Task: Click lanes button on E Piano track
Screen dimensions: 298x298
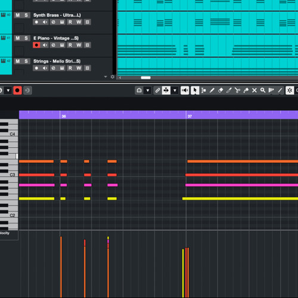Action: (x=88, y=45)
